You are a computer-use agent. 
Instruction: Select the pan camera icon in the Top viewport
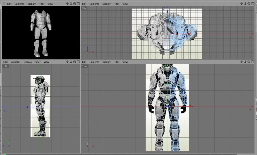pyautogui.click(x=241, y=4)
